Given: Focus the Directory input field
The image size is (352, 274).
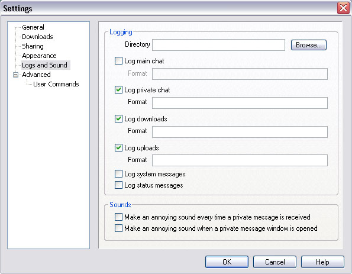Looking at the screenshot, I should coord(219,45).
